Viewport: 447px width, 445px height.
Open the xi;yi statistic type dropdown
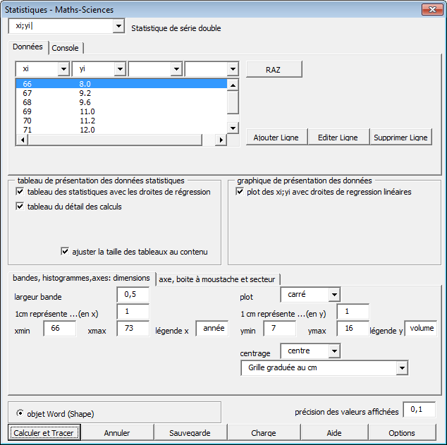pyautogui.click(x=118, y=26)
